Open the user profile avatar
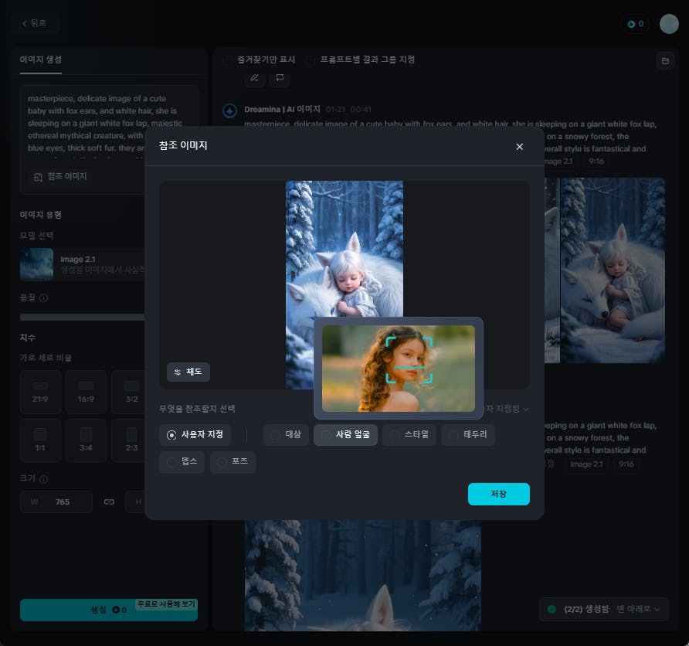 pyautogui.click(x=669, y=24)
